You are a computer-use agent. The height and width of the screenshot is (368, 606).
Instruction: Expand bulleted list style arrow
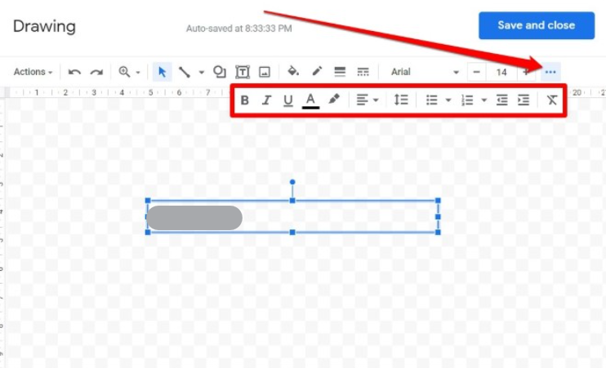coord(448,101)
